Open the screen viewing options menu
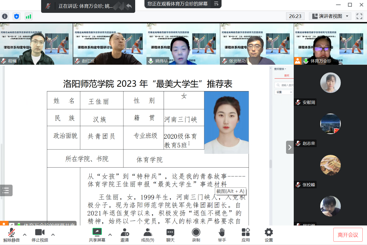367x245 pixels. point(216,4)
